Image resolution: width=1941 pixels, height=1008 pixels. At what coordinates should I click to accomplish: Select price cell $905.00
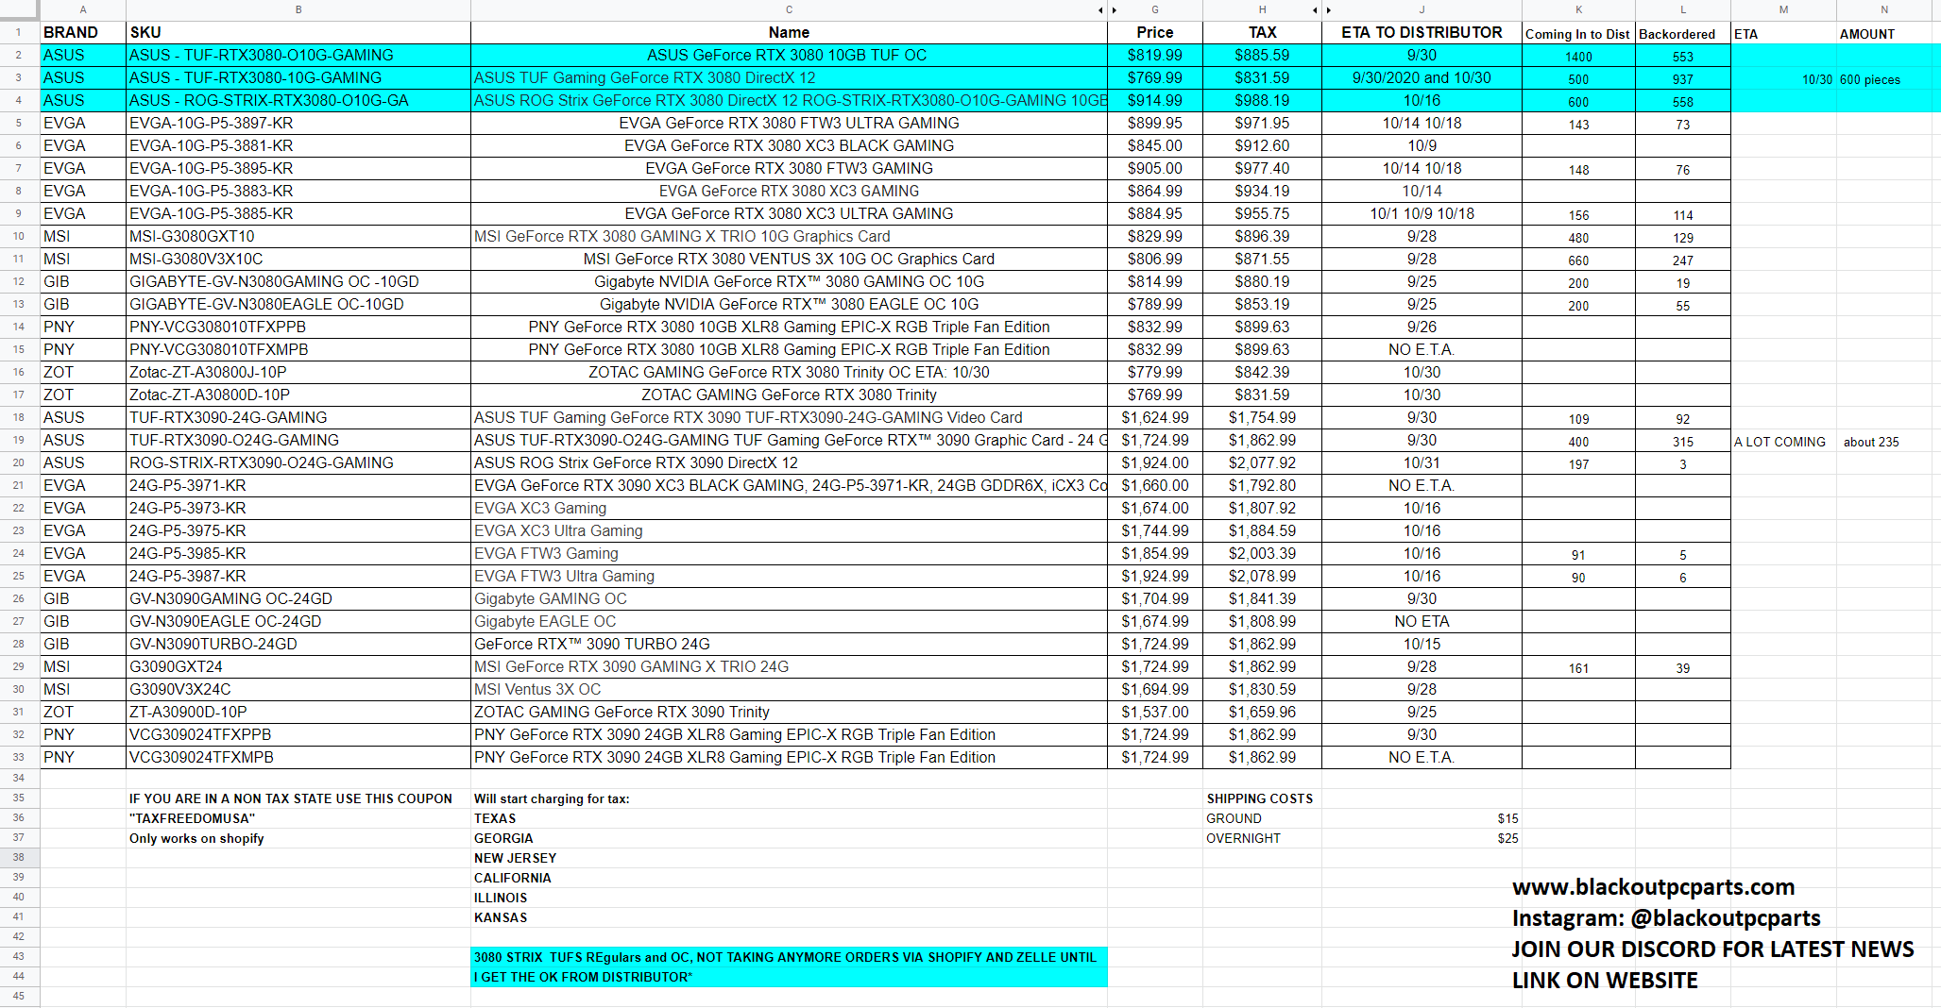click(1155, 168)
